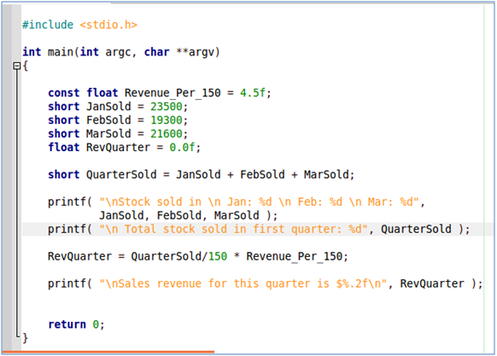Click the #include directive keyword
Viewport: 497px width, 356px height.
point(48,25)
